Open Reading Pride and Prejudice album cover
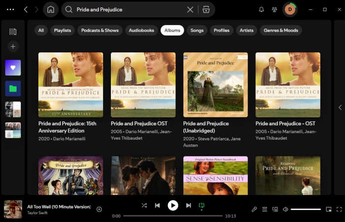Image resolution: width=345 pixels, height=222 pixels. point(288,176)
